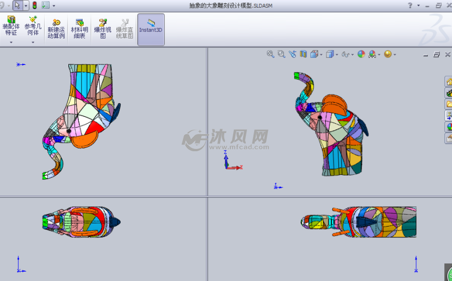
Task: Open Edit Appearance color ball icon
Action: click(x=361, y=54)
